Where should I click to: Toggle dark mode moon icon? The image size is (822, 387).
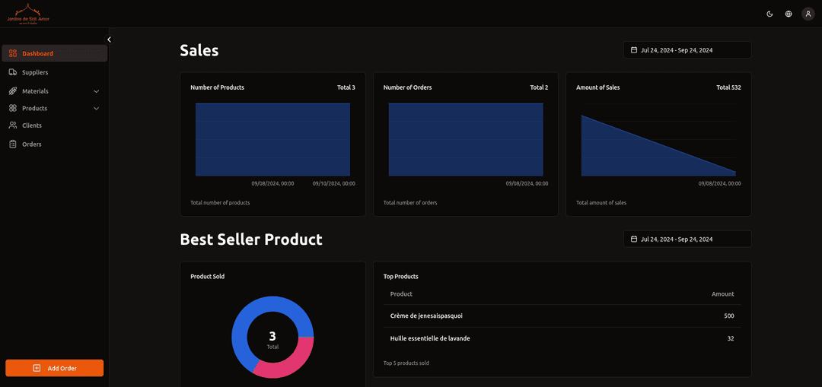pyautogui.click(x=769, y=14)
